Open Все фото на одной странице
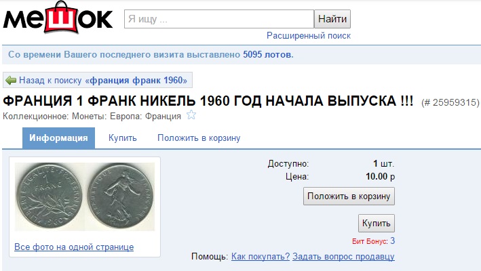The height and width of the screenshot is (271, 481). click(74, 247)
